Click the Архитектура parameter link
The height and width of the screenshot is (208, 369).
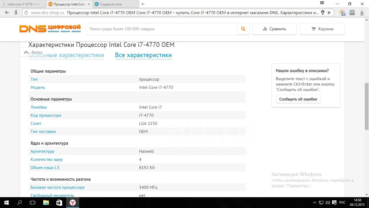point(42,151)
